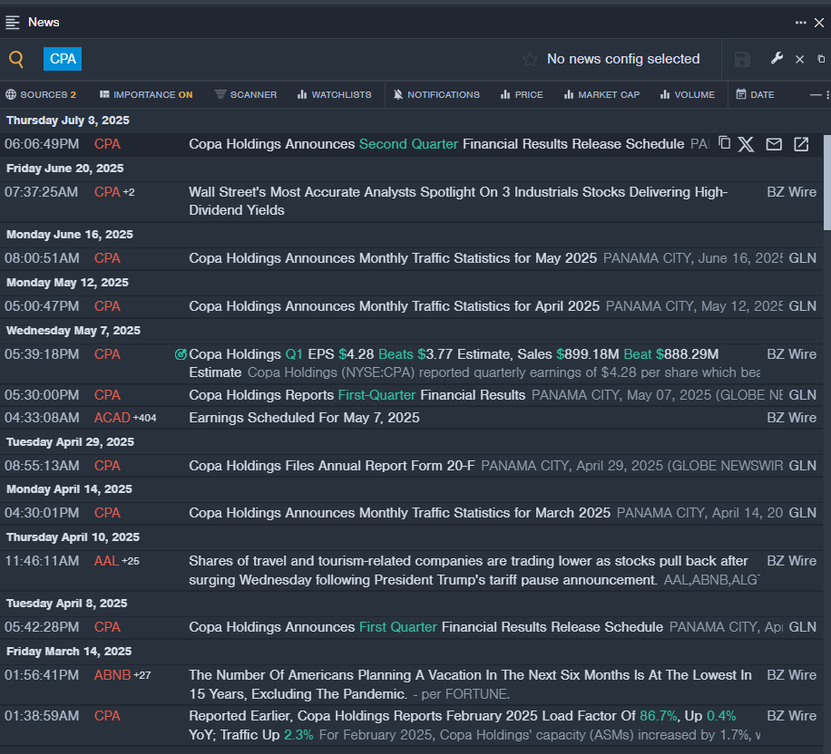
Task: Toggle Notifications bell filter
Action: 436,95
